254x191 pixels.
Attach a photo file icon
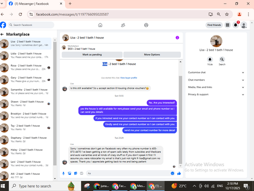pyautogui.click(x=70, y=173)
